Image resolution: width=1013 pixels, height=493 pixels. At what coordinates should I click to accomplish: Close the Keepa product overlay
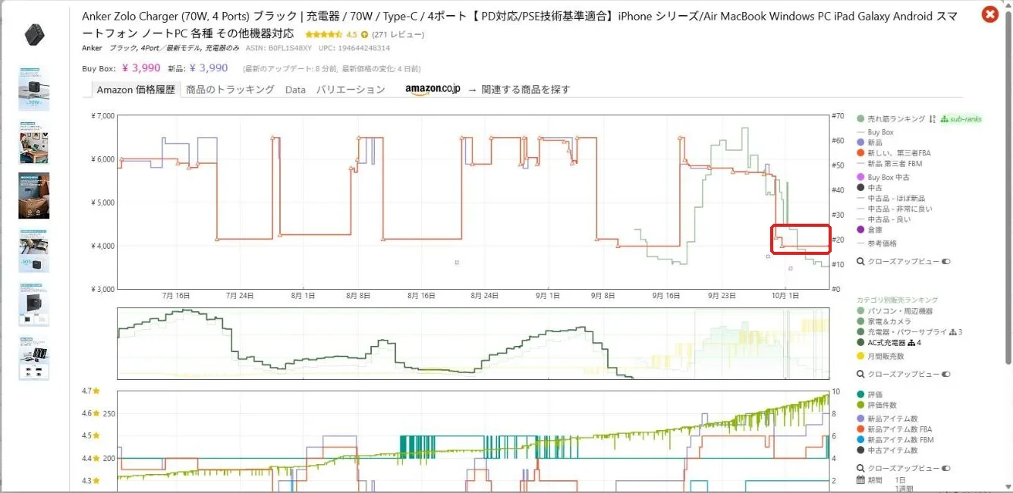pos(989,14)
